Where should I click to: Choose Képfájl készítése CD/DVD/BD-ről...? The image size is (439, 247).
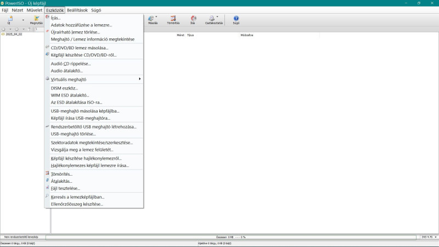pos(94,55)
